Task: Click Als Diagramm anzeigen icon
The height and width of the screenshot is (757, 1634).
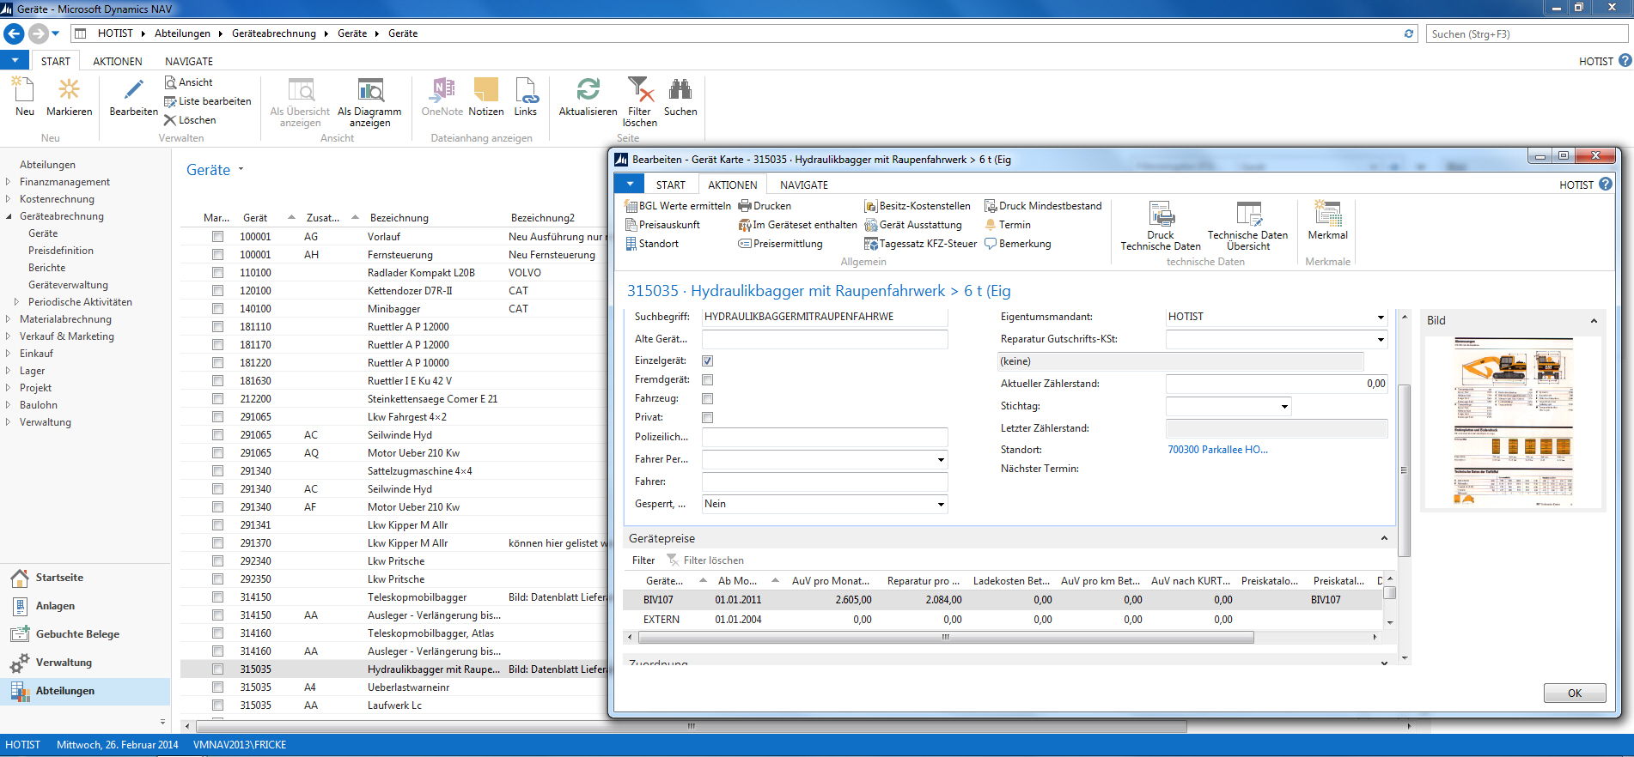Action: point(369,102)
